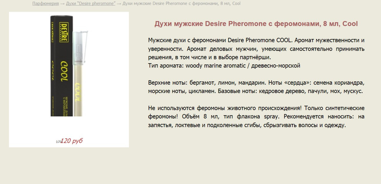Click the product title heading ending with Cool

tap(256, 24)
